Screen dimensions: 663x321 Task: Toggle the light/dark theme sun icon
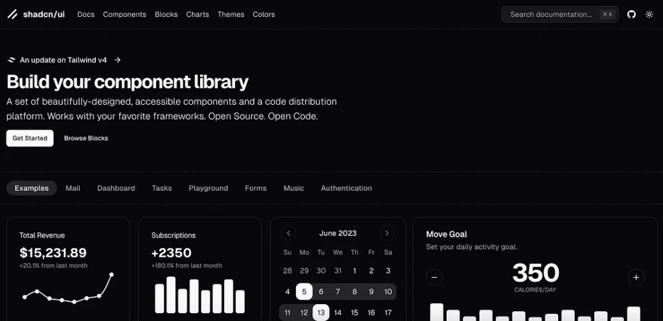(x=649, y=14)
